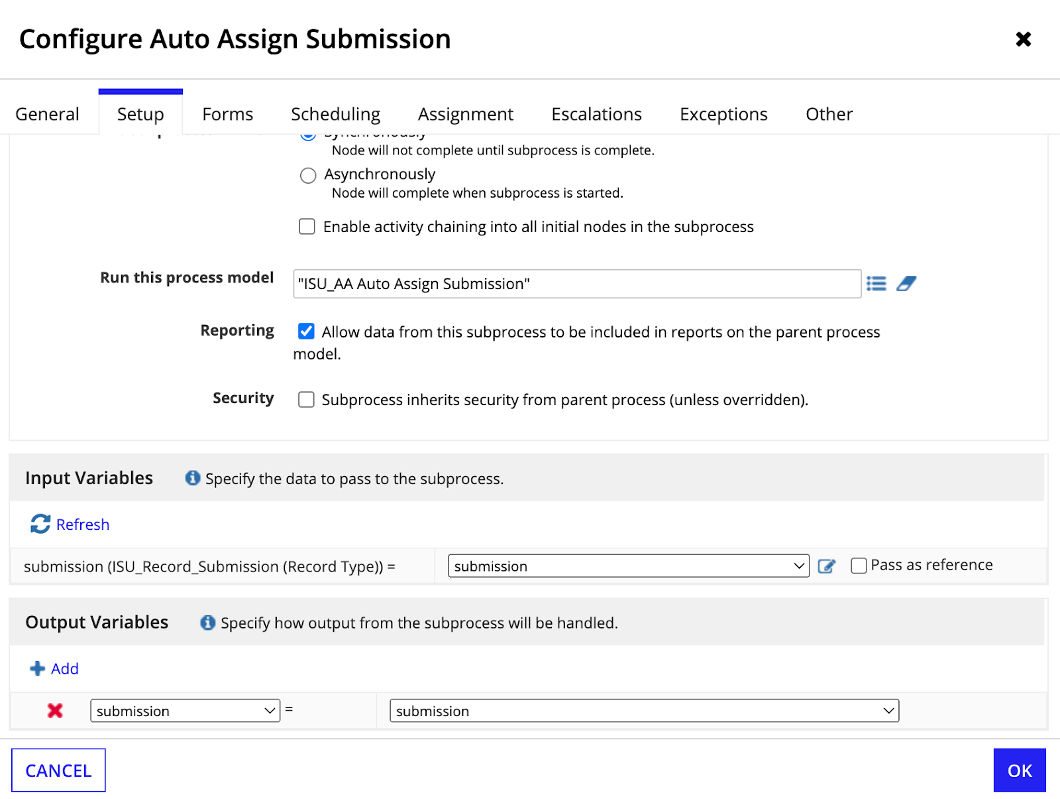Show Input Variables info icon
Viewport: 1060px width, 799px height.
point(193,478)
